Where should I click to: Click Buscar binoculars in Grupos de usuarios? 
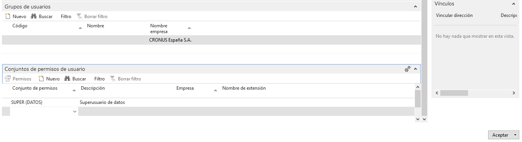click(x=34, y=17)
